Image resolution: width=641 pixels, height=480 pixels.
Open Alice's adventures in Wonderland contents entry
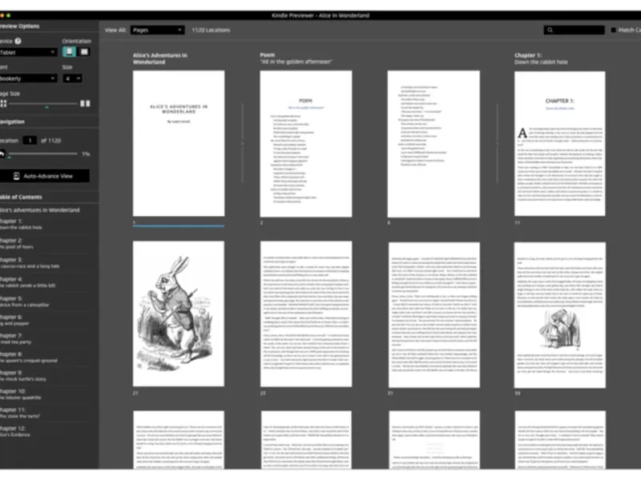point(40,210)
